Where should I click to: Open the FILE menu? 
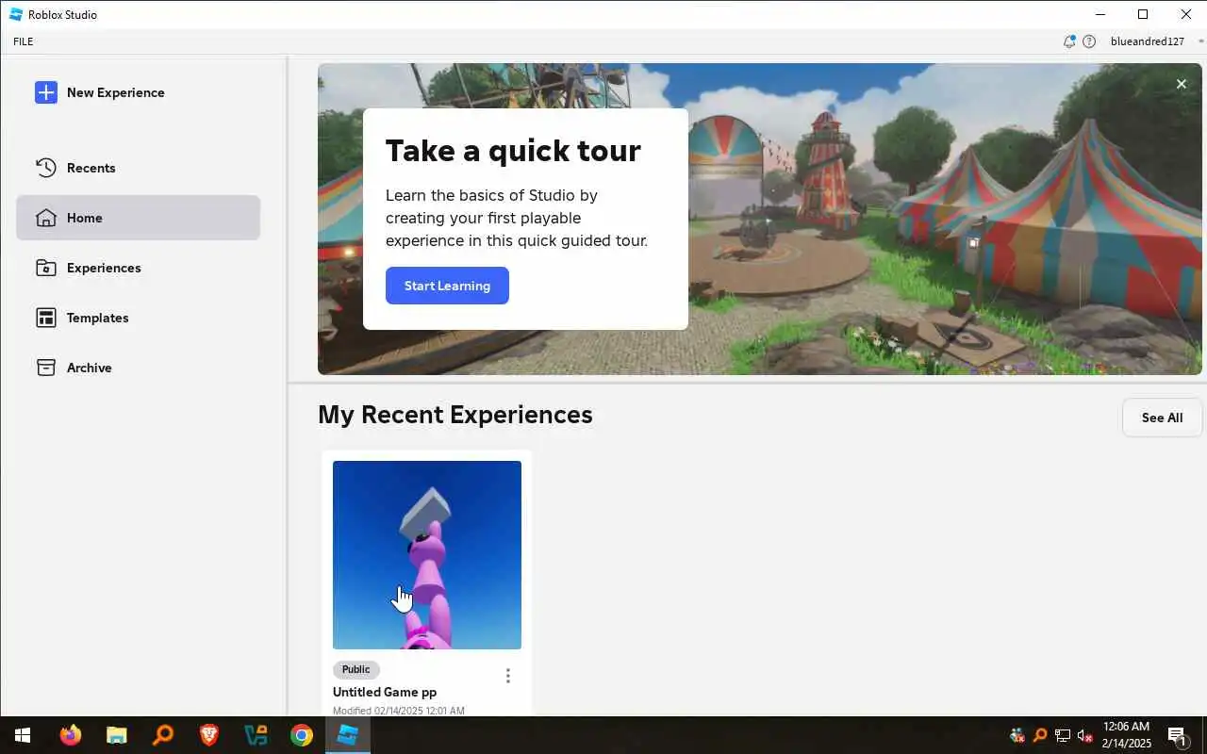(x=24, y=41)
